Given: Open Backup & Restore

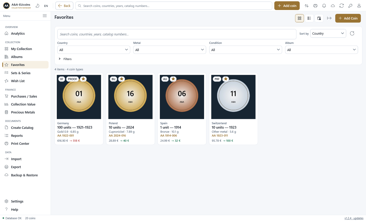Looking at the screenshot, I should tap(25, 175).
